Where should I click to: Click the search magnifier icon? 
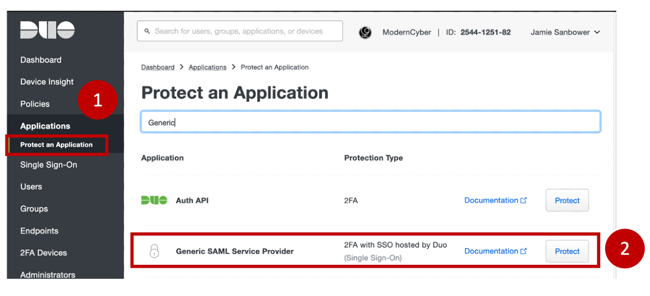147,31
